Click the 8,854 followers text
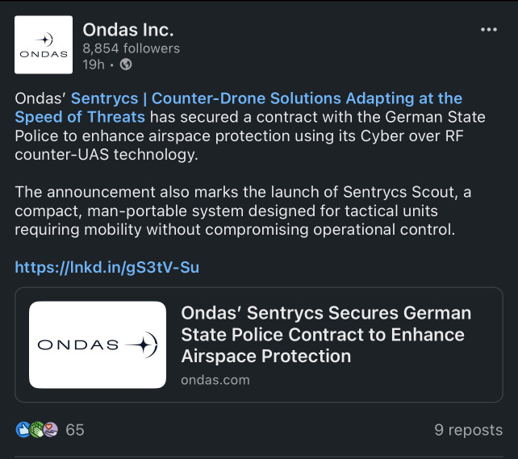The width and height of the screenshot is (518, 459). [x=132, y=48]
